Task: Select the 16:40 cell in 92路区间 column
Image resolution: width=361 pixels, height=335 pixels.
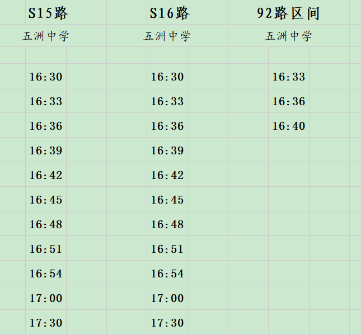Action: 289,125
